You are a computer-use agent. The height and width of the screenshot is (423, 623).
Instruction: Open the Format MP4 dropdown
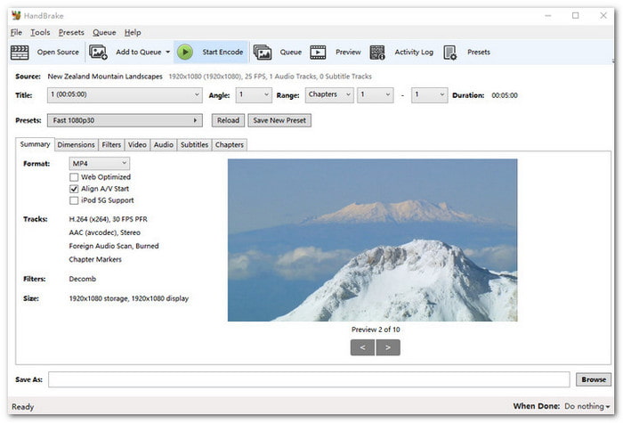(100, 163)
